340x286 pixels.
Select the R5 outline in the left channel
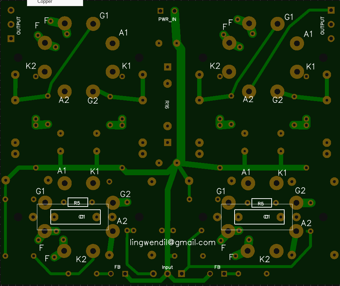coord(78,202)
